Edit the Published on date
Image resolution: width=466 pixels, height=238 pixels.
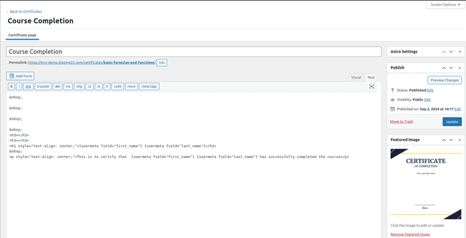coord(458,109)
